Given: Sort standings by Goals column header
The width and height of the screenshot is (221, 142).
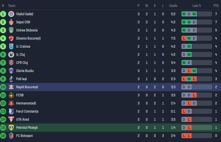Looking at the screenshot, I should point(173,6).
